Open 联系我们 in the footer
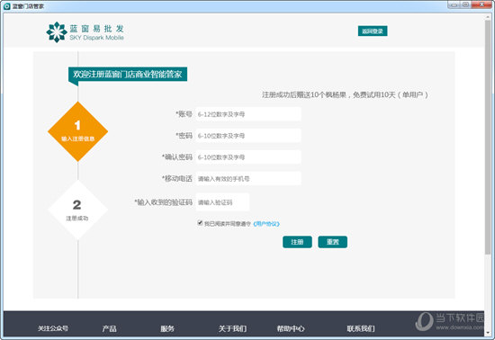The image size is (495, 340). 361,328
